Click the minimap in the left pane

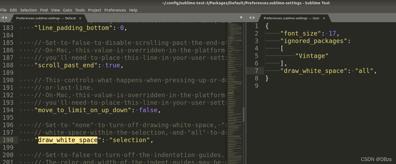click(234, 93)
